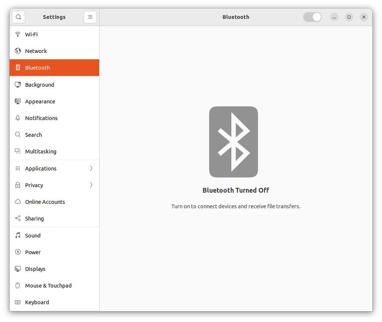
Task: Click the Search sidebar item's magnifier icon
Action: 18,135
